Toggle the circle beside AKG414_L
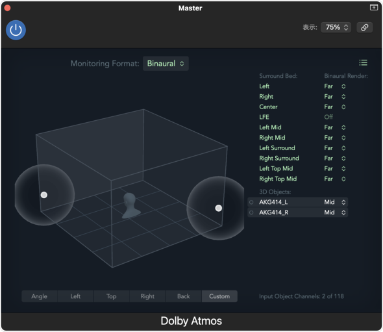 pos(251,202)
